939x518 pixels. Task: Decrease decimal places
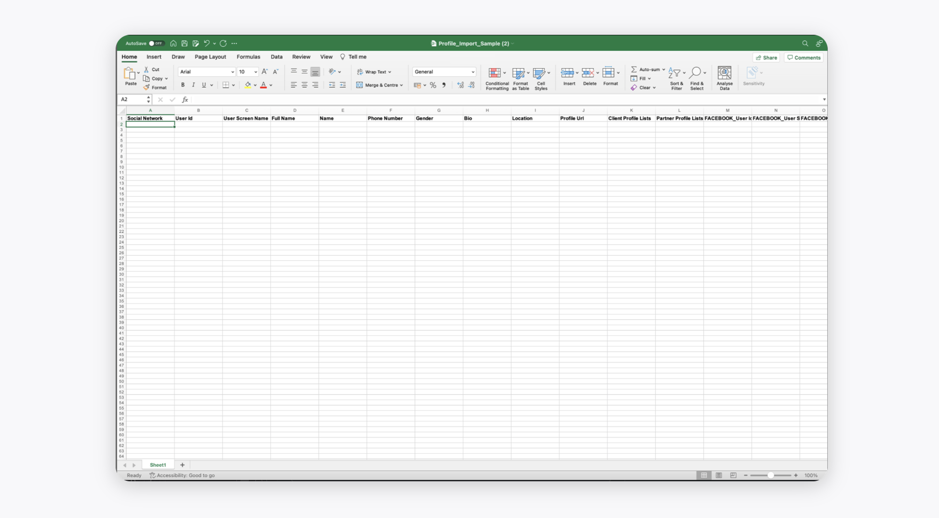(x=471, y=85)
